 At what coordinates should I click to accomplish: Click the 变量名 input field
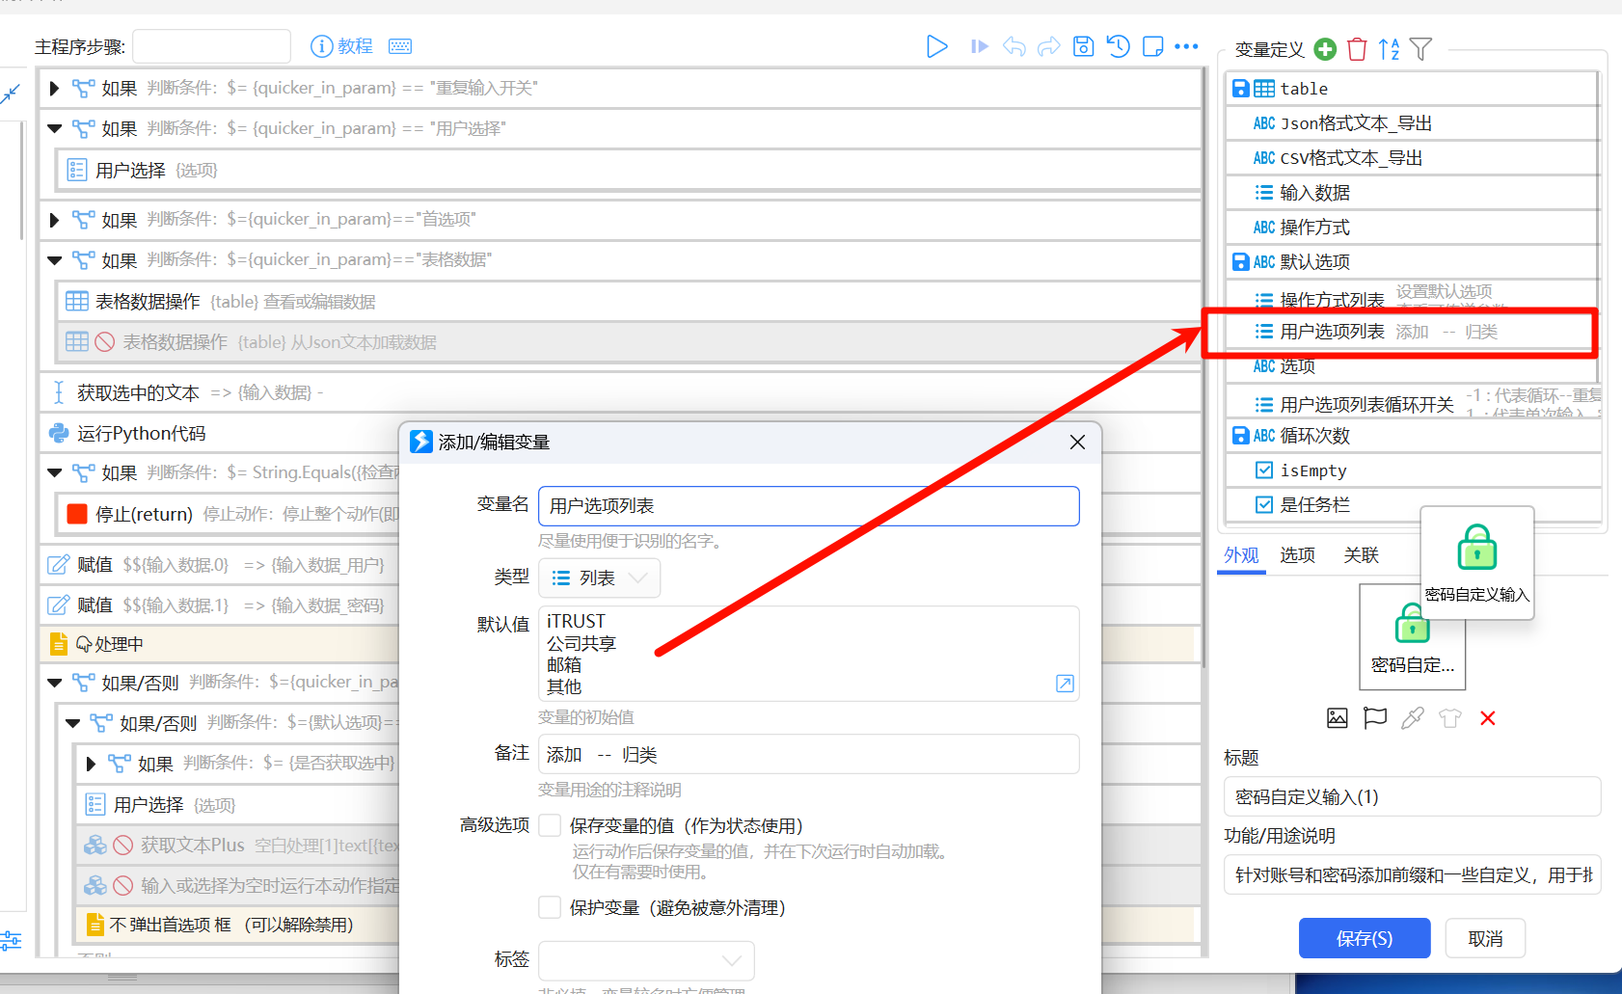coord(808,506)
